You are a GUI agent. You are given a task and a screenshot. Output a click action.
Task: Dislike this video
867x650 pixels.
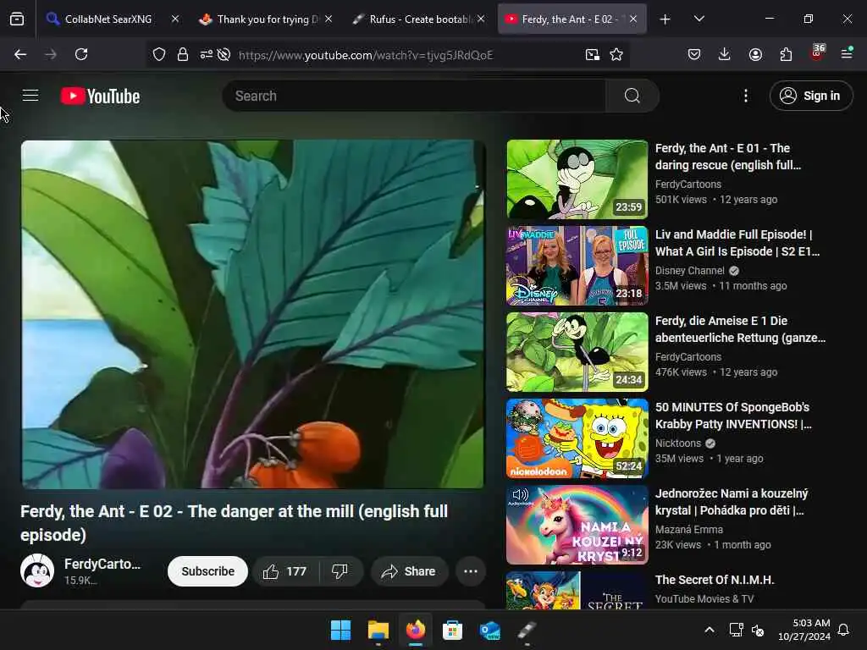340,571
